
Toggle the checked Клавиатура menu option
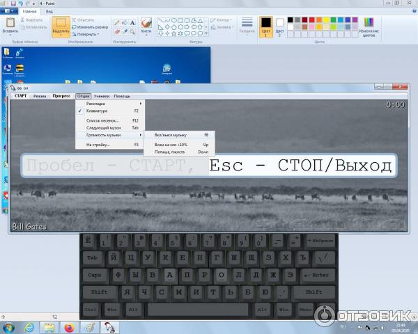pyautogui.click(x=98, y=111)
